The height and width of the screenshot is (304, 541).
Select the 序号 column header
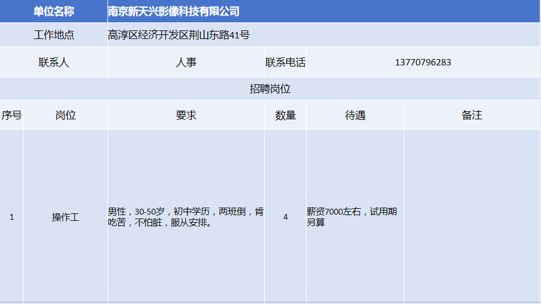(x=11, y=115)
